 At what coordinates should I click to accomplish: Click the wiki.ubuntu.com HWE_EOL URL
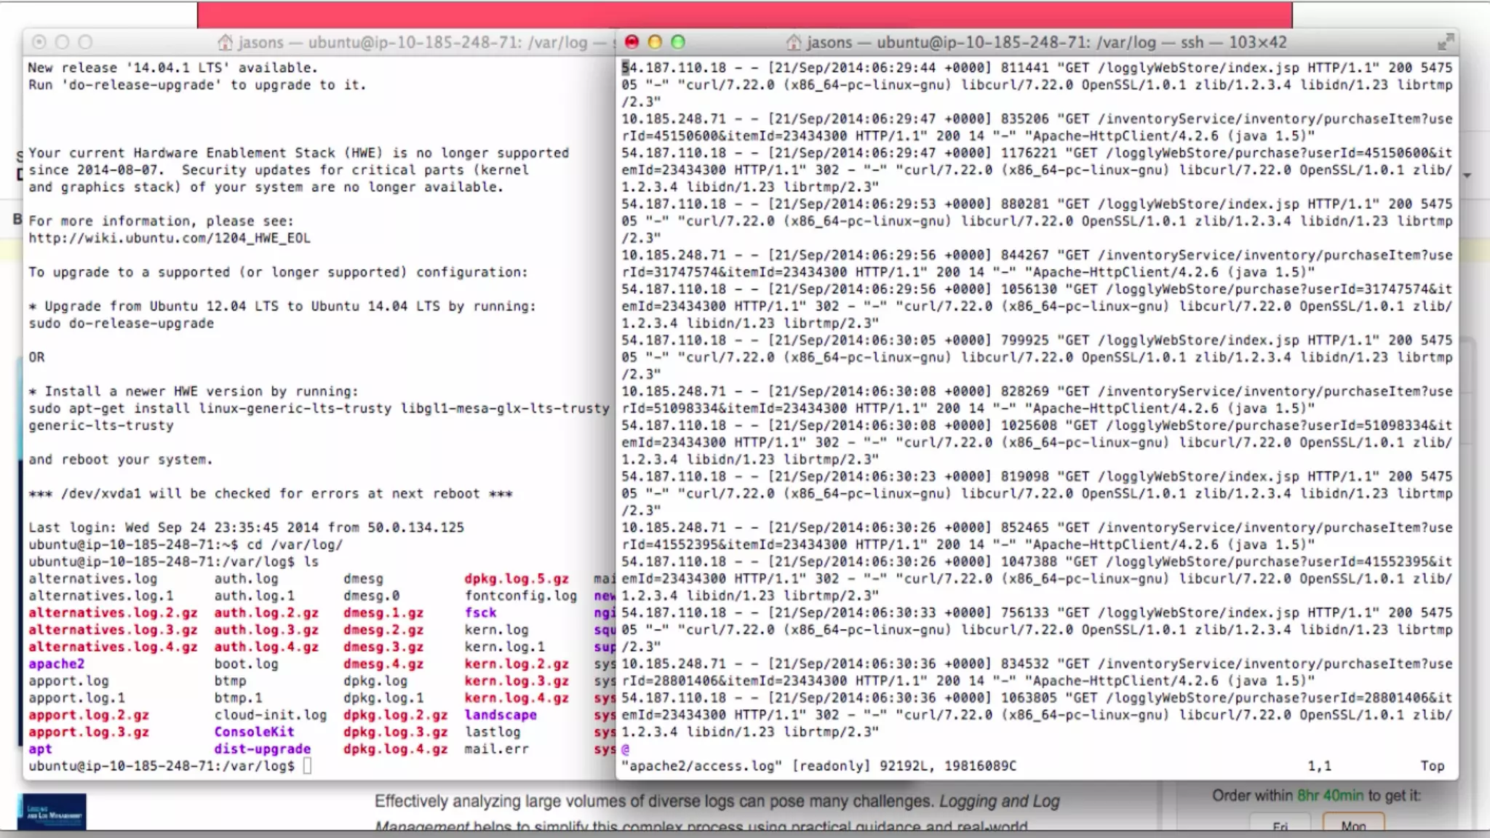tap(170, 238)
